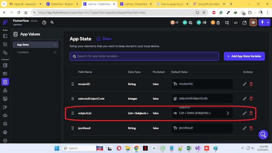
Task: Toggle the eye preview button
Action: coord(253,23)
